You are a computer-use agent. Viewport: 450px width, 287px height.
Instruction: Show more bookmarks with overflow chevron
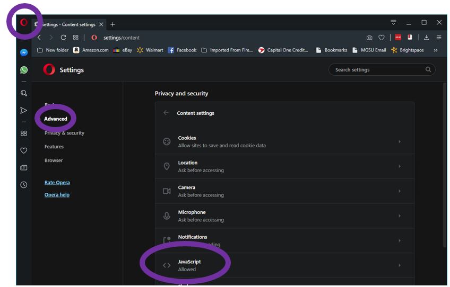436,50
